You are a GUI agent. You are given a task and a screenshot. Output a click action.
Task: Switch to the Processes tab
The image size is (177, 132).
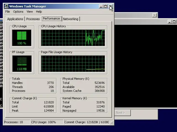33,19
